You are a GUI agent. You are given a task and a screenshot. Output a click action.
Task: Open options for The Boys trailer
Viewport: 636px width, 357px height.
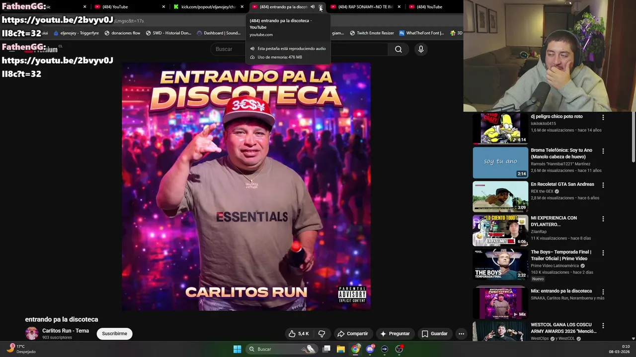coord(603,253)
